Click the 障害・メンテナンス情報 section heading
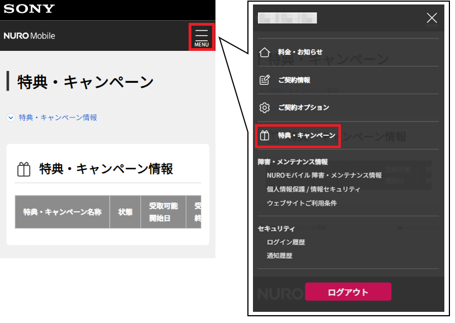The image size is (455, 323). [x=293, y=161]
